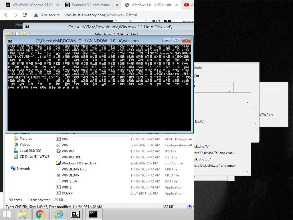Launch Google Chrome from the taskbar
The height and width of the screenshot is (220, 293).
coord(40,214)
